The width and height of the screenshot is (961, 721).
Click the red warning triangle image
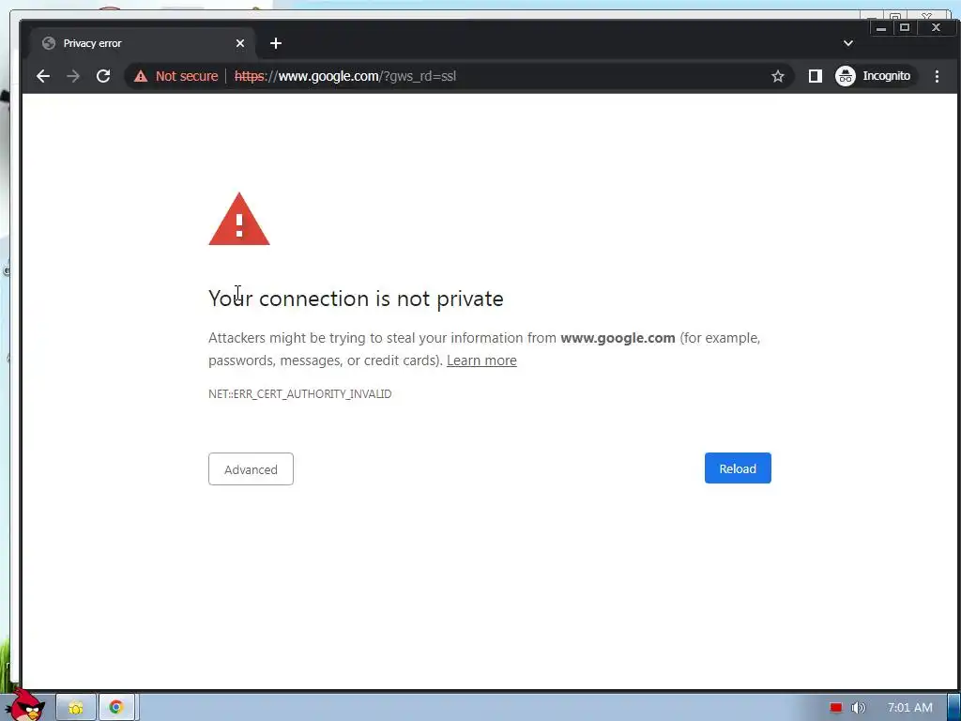[239, 219]
